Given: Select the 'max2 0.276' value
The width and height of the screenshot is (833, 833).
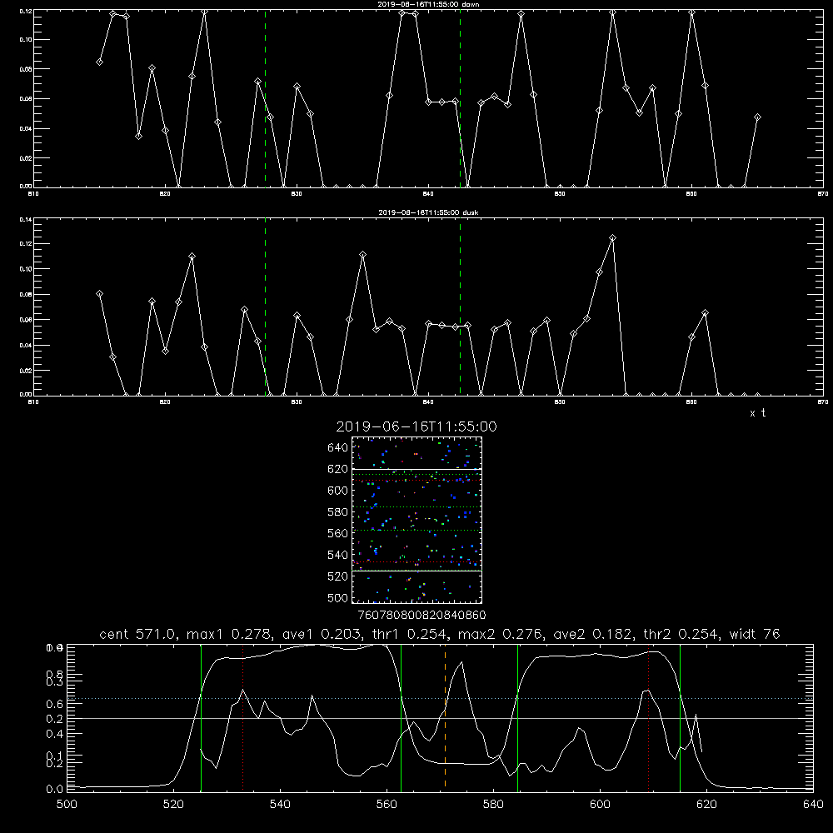Looking at the screenshot, I should [x=501, y=634].
